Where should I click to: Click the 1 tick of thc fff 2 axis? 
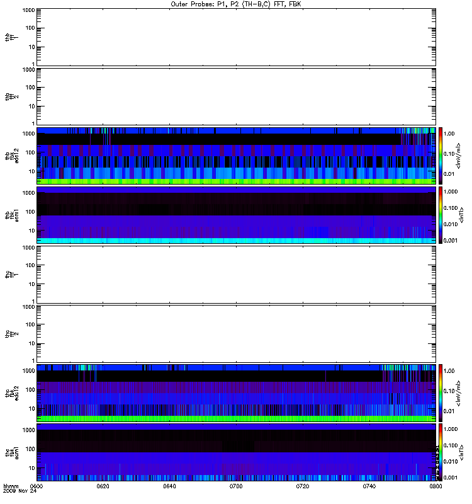pyautogui.click(x=33, y=360)
